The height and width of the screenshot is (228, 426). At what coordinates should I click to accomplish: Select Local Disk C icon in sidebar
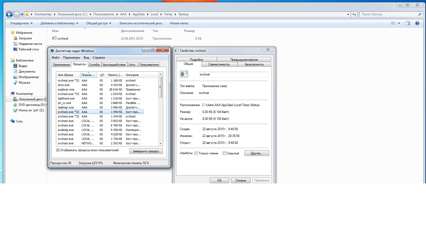click(x=15, y=99)
